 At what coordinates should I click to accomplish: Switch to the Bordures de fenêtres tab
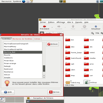(22, 39)
